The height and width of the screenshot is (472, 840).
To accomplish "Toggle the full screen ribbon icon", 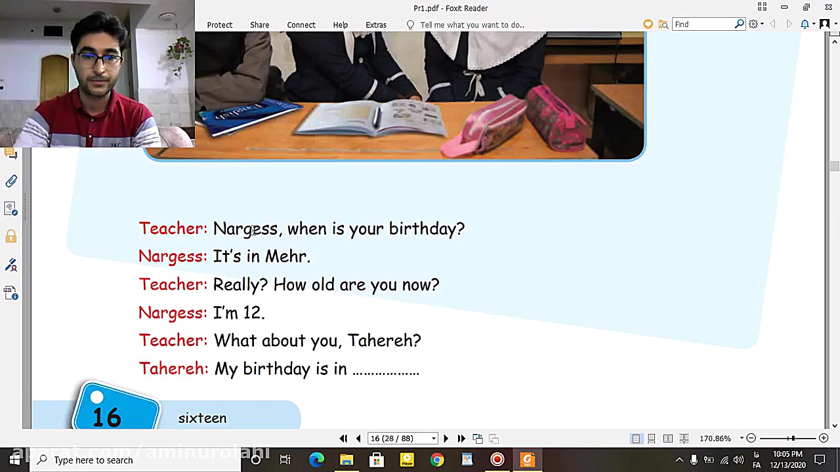I will tap(762, 7).
